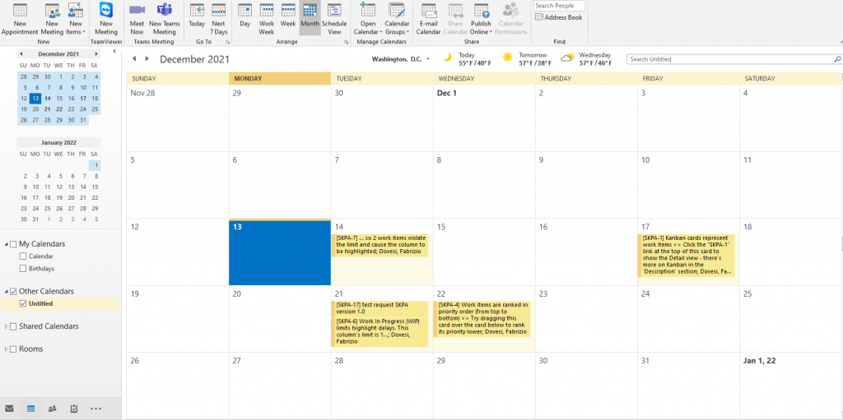Viewport: 843px width, 420px height.
Task: Open the Publish Online menu
Action: click(482, 20)
